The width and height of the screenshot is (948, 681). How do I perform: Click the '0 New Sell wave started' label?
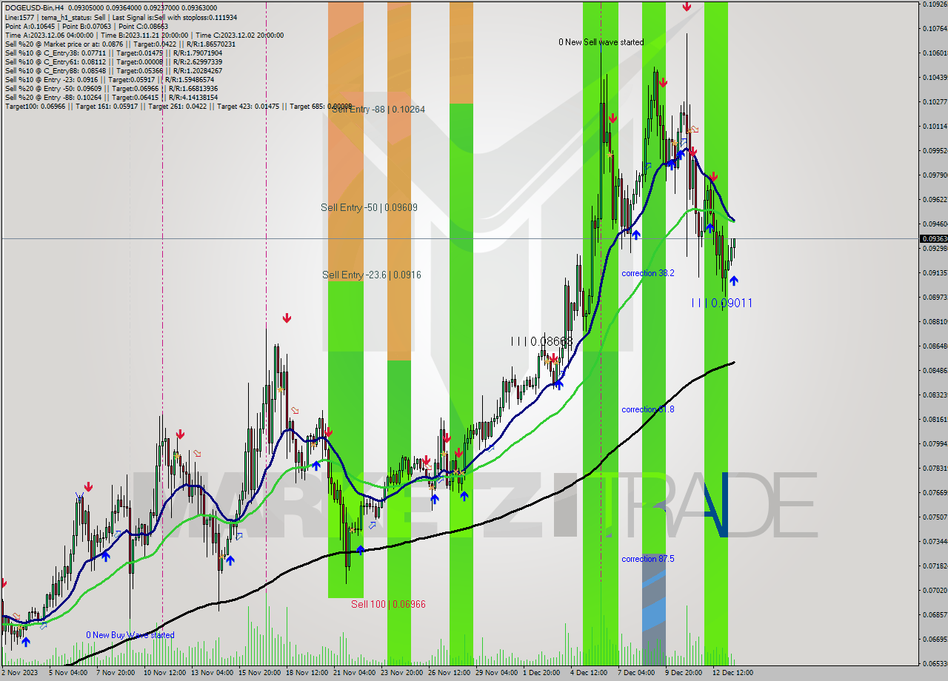coord(601,42)
